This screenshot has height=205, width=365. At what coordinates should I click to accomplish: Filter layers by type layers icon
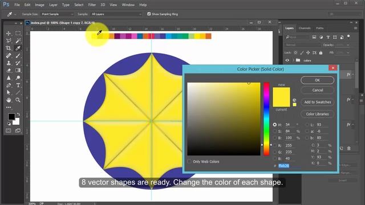328,37
